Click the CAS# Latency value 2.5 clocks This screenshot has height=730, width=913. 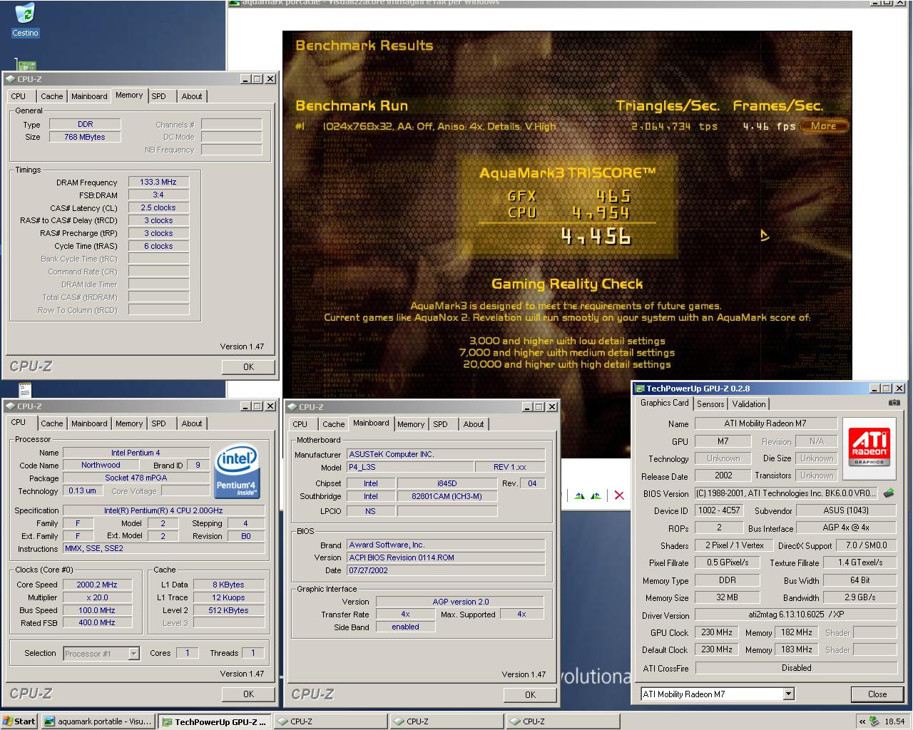click(x=158, y=207)
